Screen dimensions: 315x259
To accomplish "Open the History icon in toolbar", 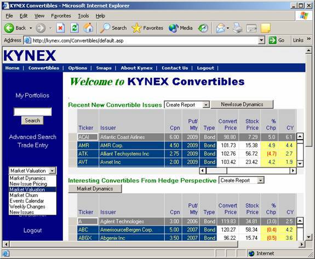I will click(203, 28).
